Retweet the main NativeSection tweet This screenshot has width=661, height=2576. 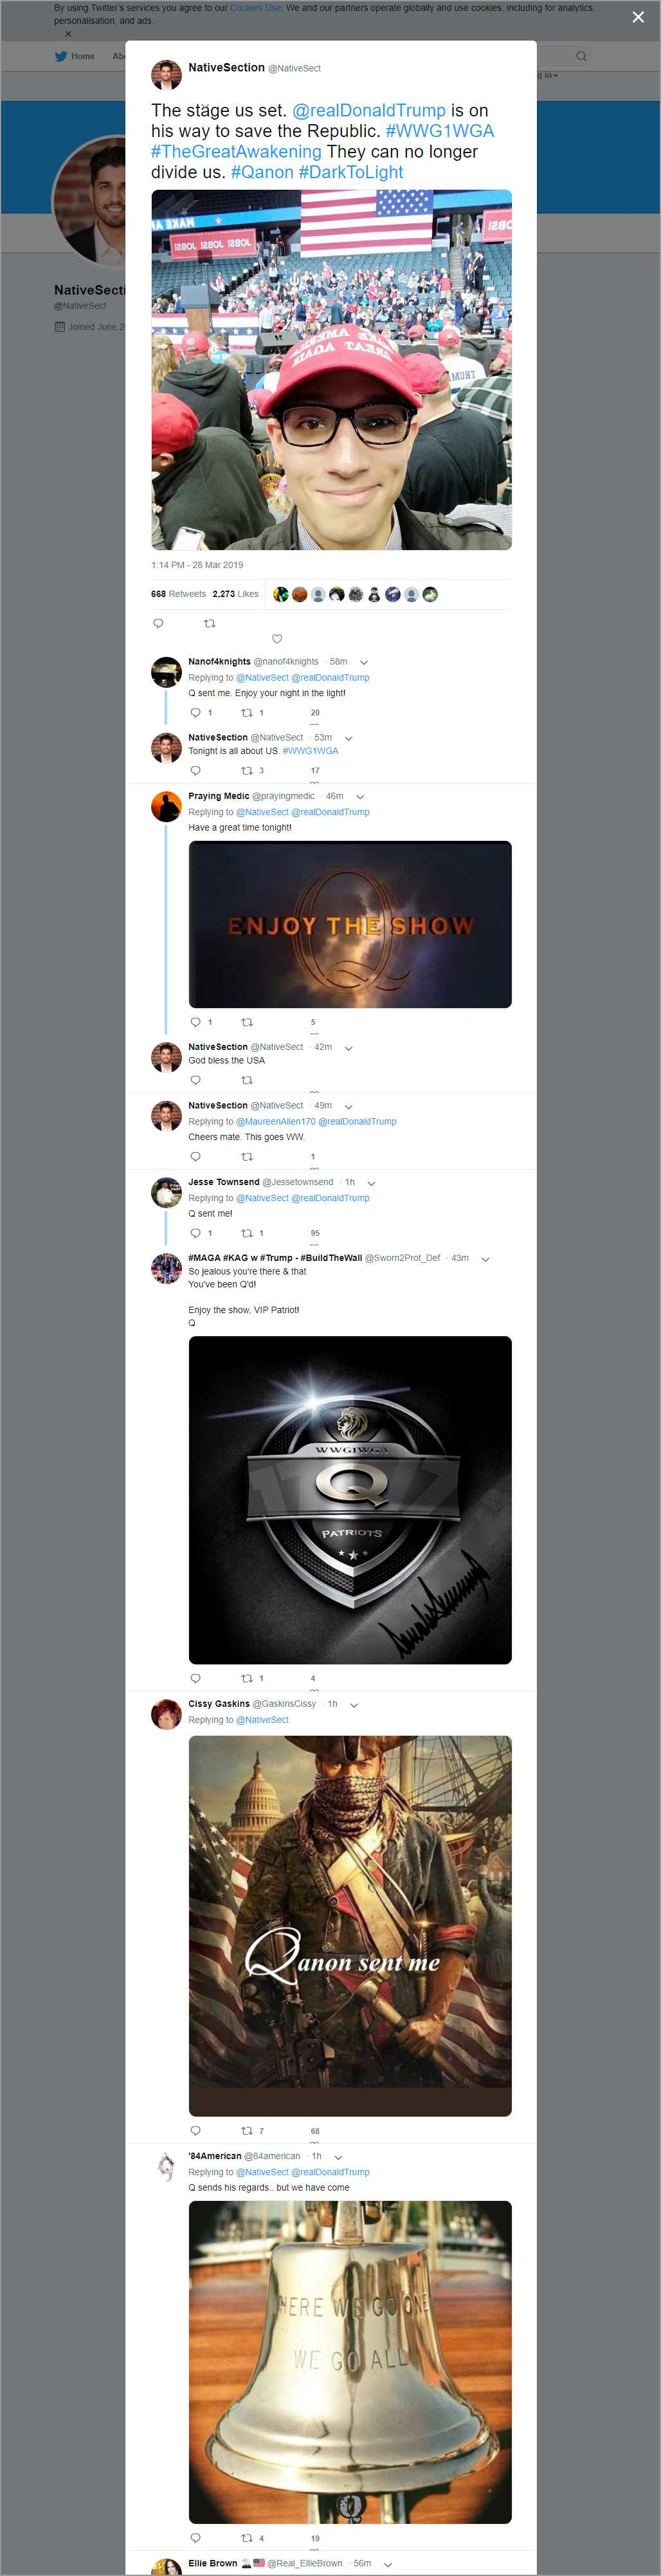[209, 623]
